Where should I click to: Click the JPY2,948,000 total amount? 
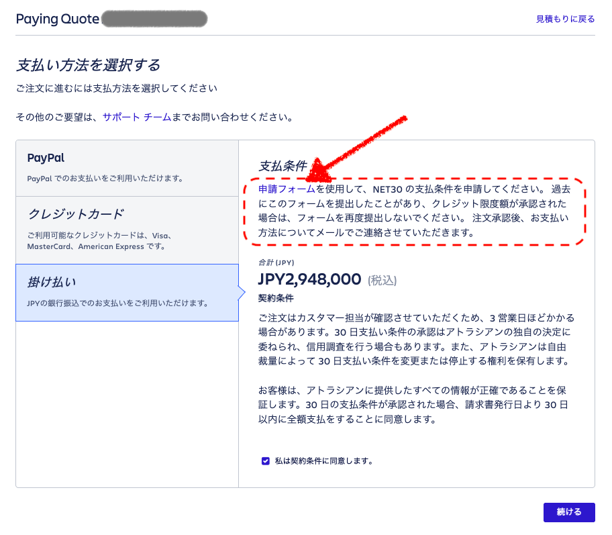coord(309,279)
